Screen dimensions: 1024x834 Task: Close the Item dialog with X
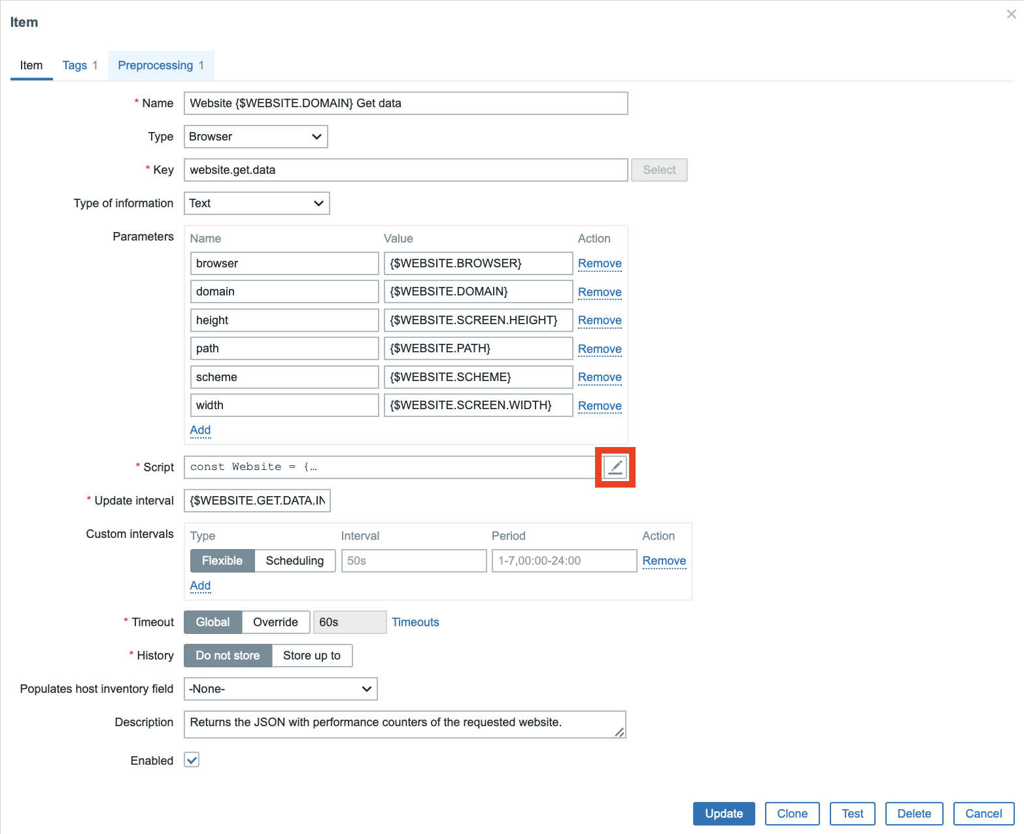tap(1011, 14)
